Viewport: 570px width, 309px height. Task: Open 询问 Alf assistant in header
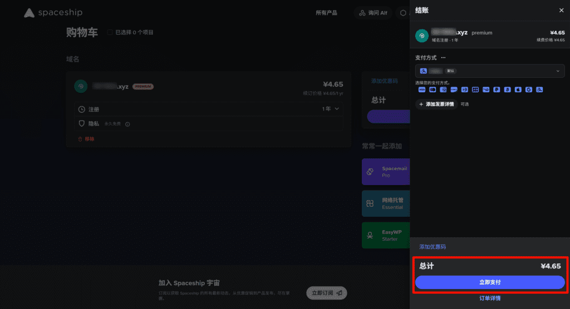pyautogui.click(x=374, y=13)
